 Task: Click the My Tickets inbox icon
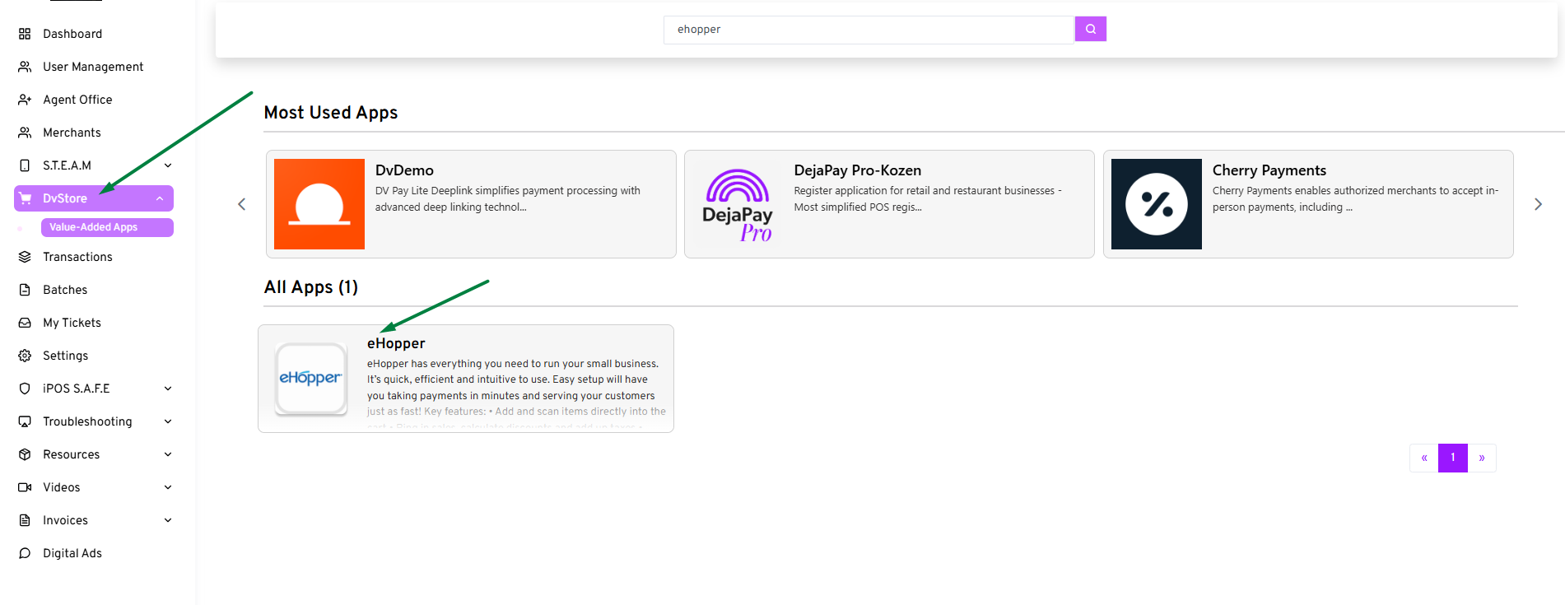[25, 323]
